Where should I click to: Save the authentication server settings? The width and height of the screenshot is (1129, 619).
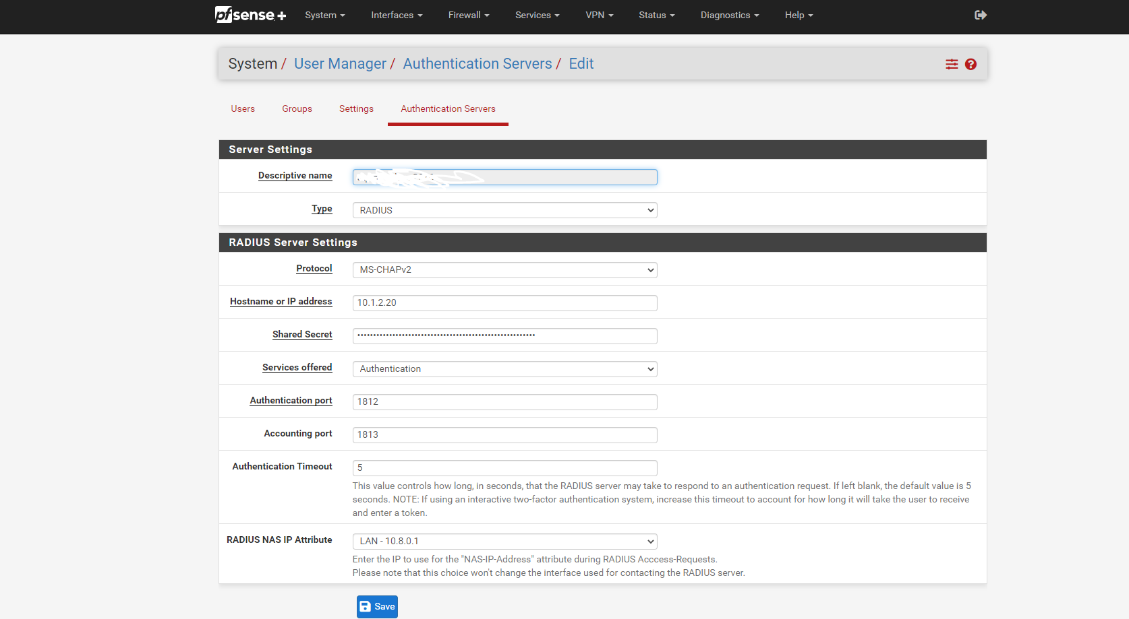click(x=377, y=606)
